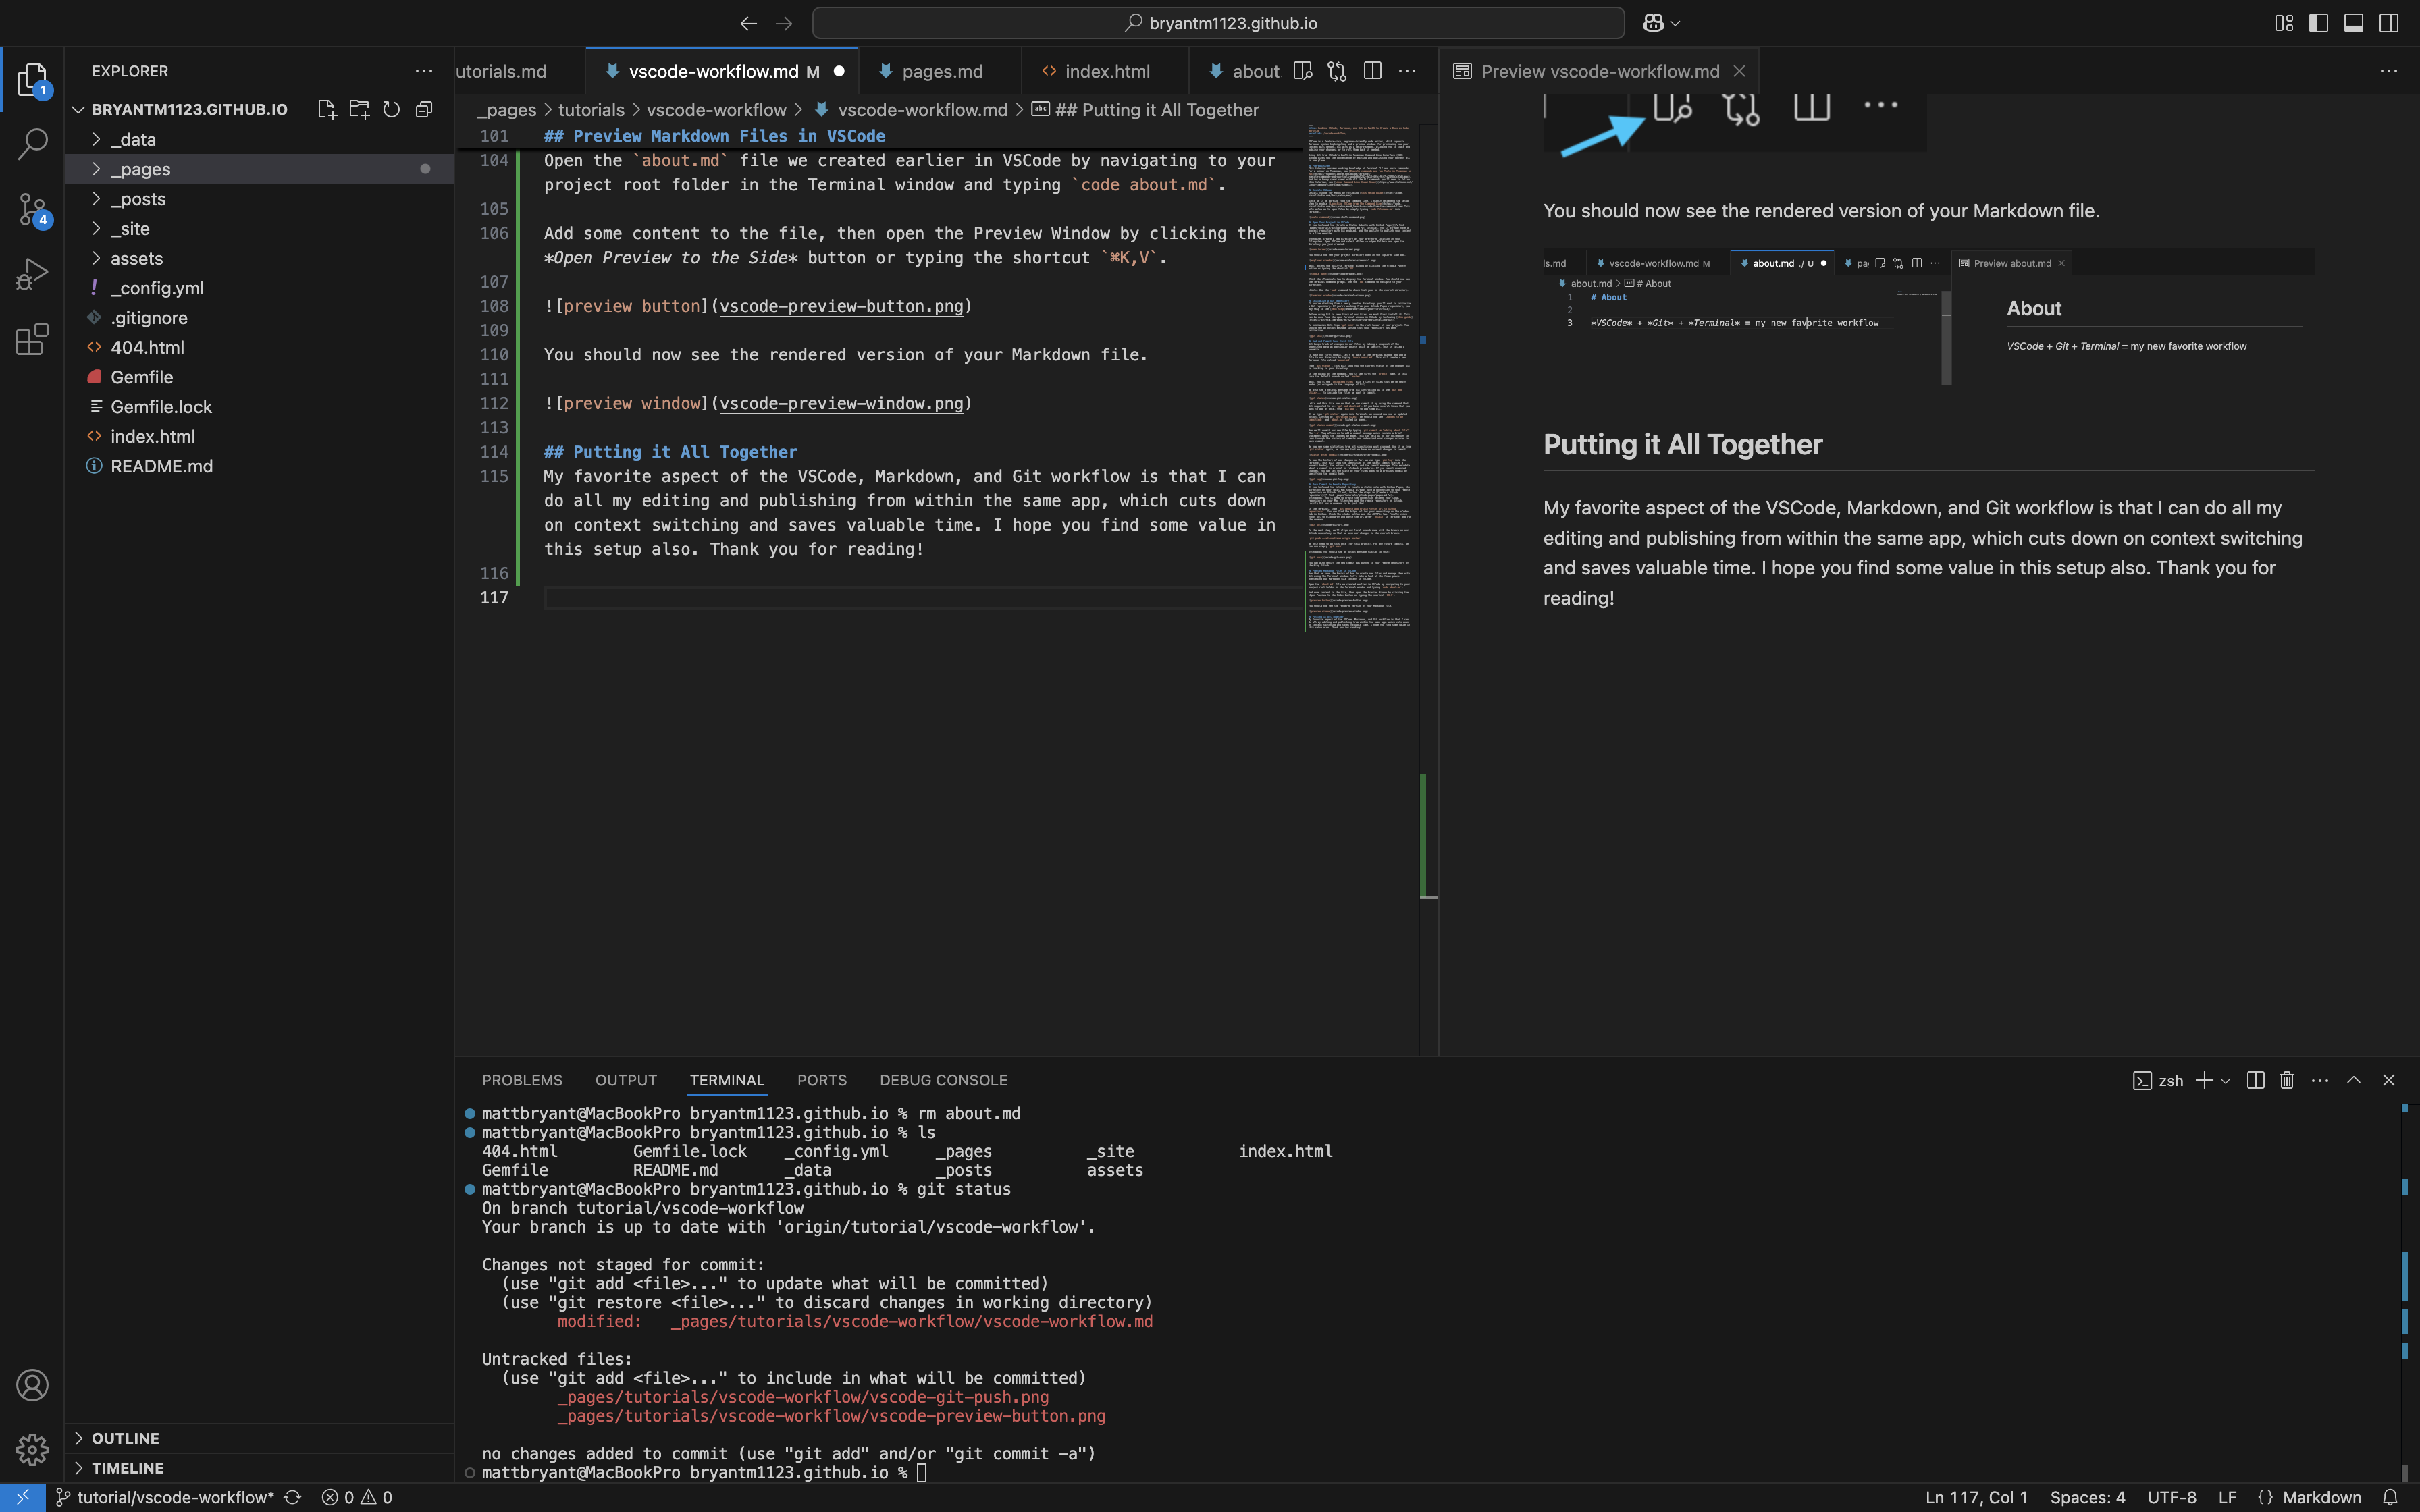Open the notifications bell in status bar
The image size is (2420, 1512).
2390,1497
